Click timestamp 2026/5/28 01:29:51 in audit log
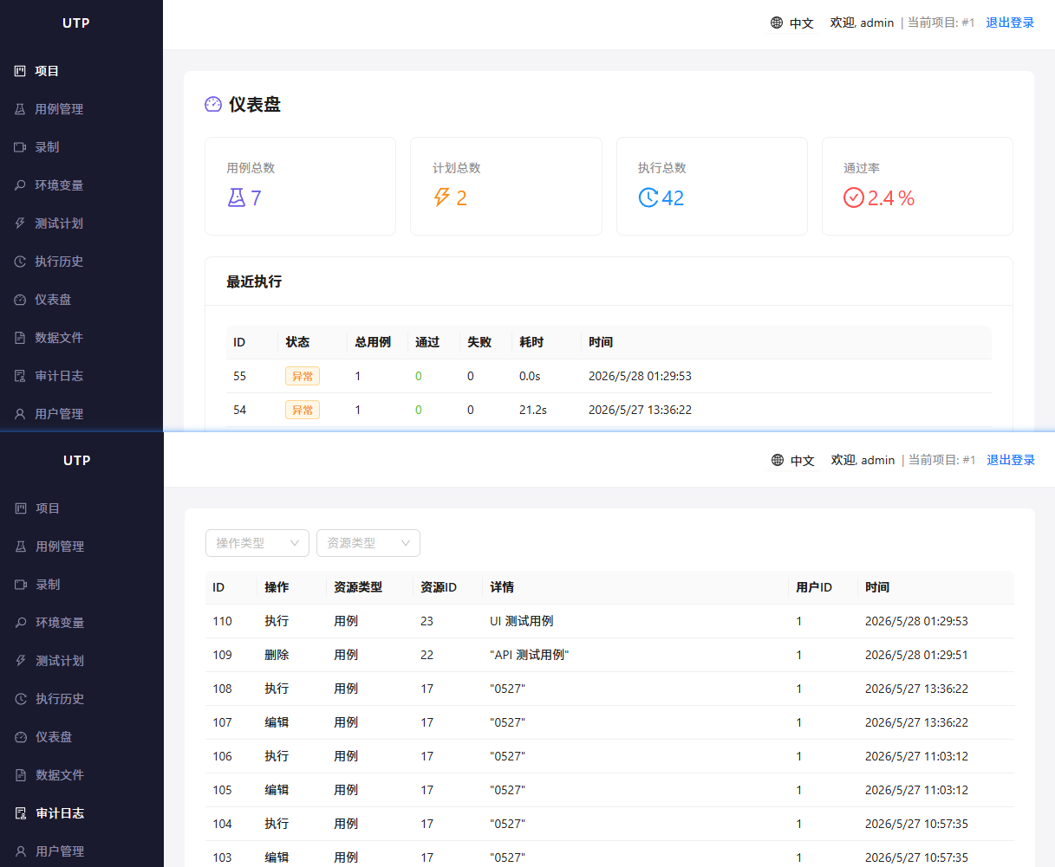This screenshot has height=867, width=1055. click(916, 655)
